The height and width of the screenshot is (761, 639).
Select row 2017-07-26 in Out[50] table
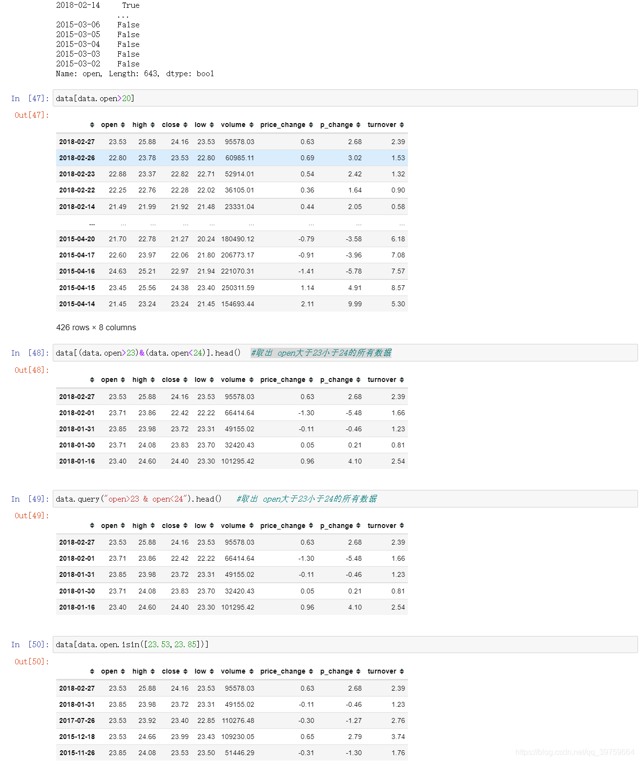point(232,720)
